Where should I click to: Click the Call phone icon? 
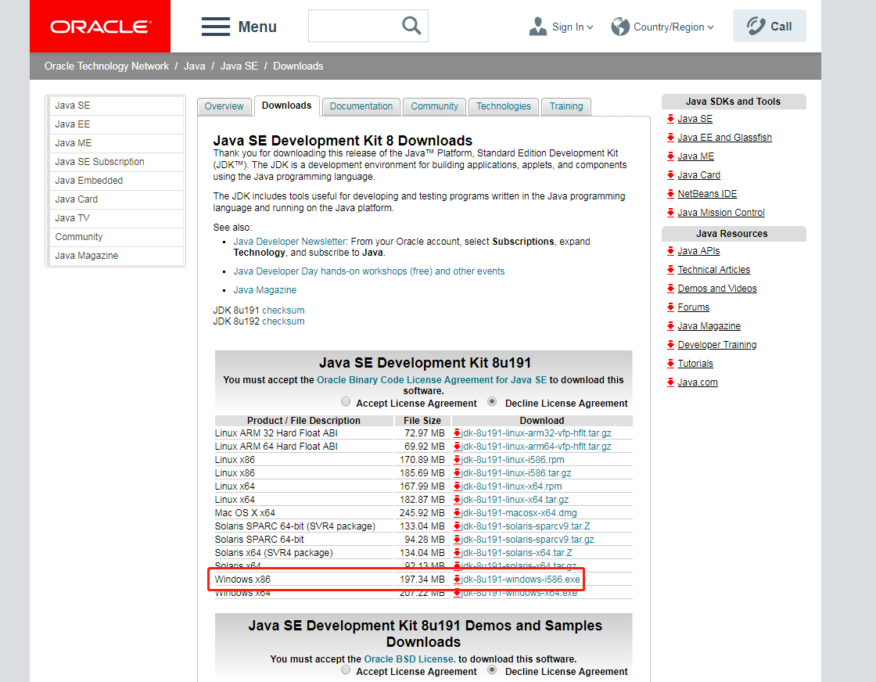tap(756, 26)
